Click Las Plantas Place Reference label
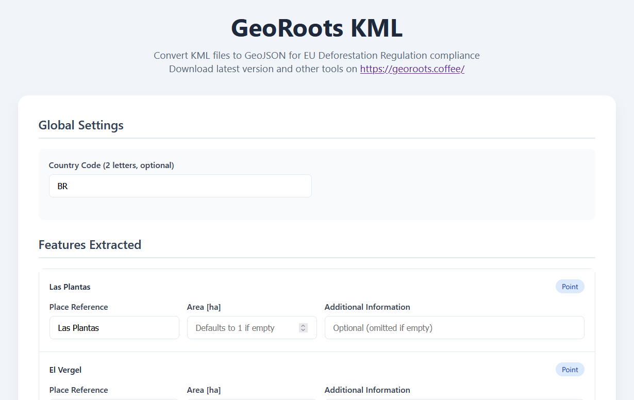The image size is (634, 400). (x=79, y=307)
